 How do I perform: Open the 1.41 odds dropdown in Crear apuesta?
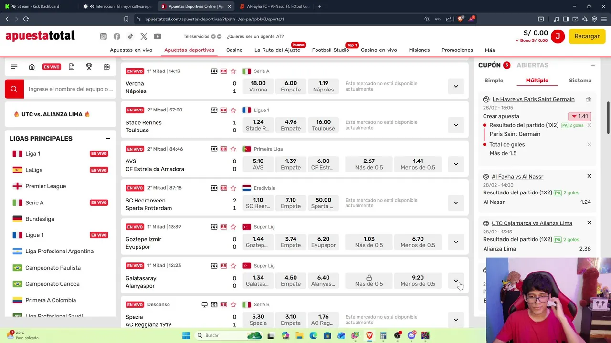580,116
